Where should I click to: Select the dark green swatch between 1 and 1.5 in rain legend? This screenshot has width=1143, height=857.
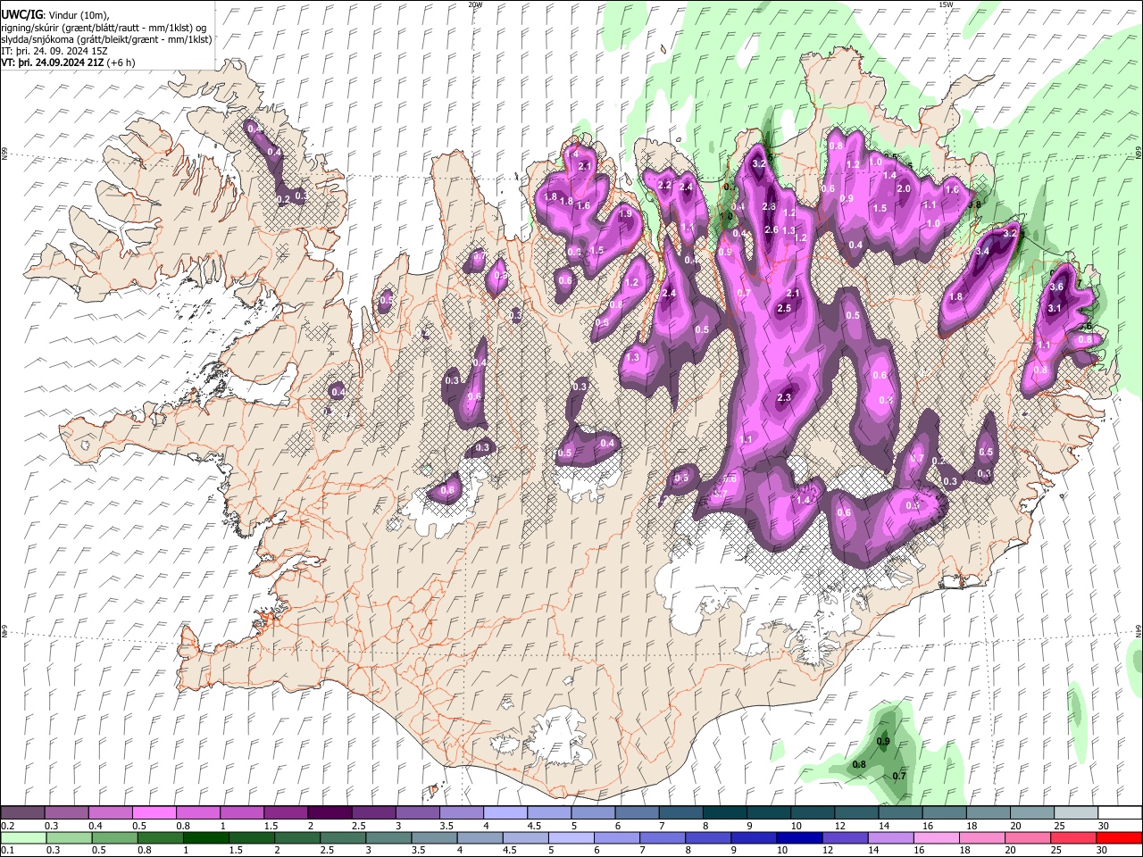click(206, 837)
